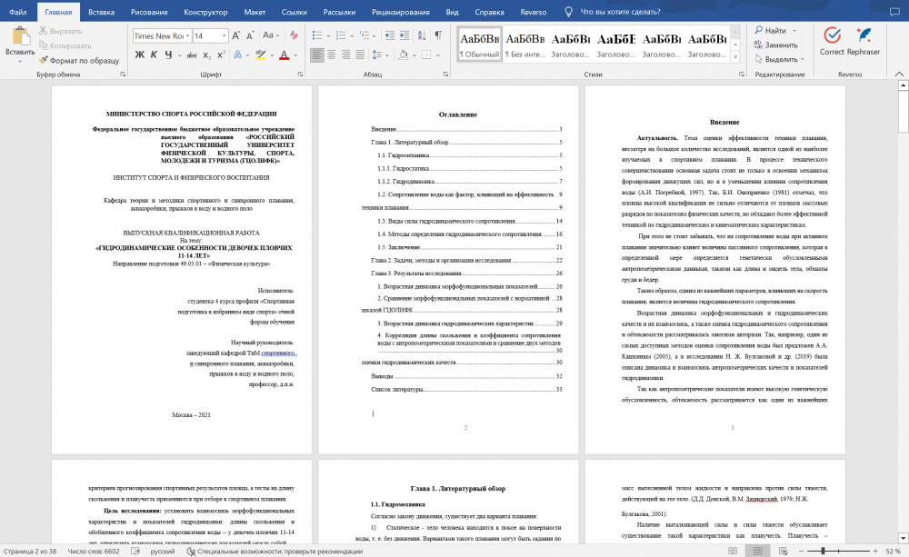Open the Рецензирование tab
Viewport: 909px width, 557px height.
pos(401,12)
